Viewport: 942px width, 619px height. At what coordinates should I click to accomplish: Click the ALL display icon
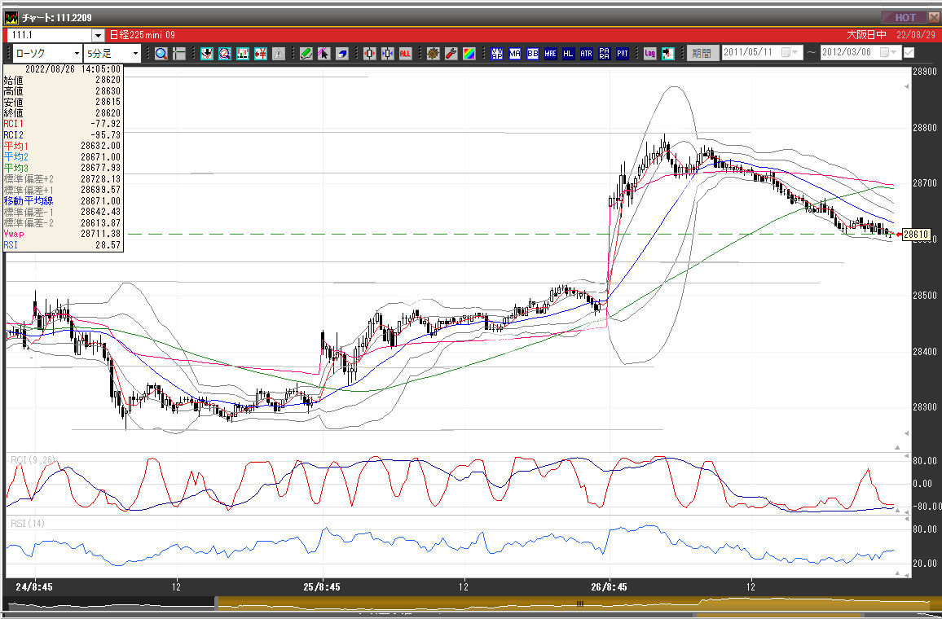[405, 54]
